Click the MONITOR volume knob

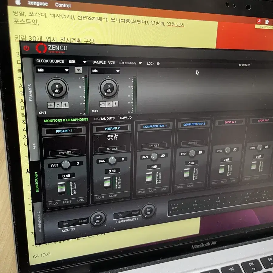click(98, 219)
